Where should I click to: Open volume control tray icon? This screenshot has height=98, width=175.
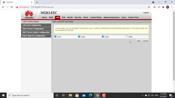153,95
